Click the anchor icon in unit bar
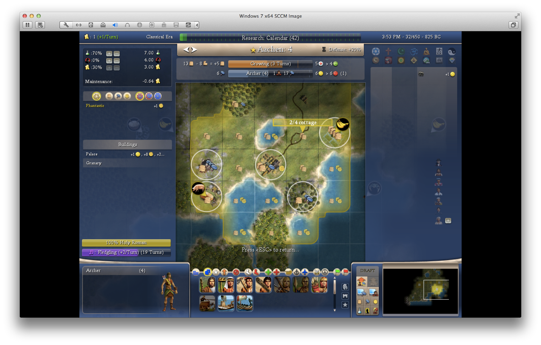This screenshot has height=345, width=541. click(296, 272)
